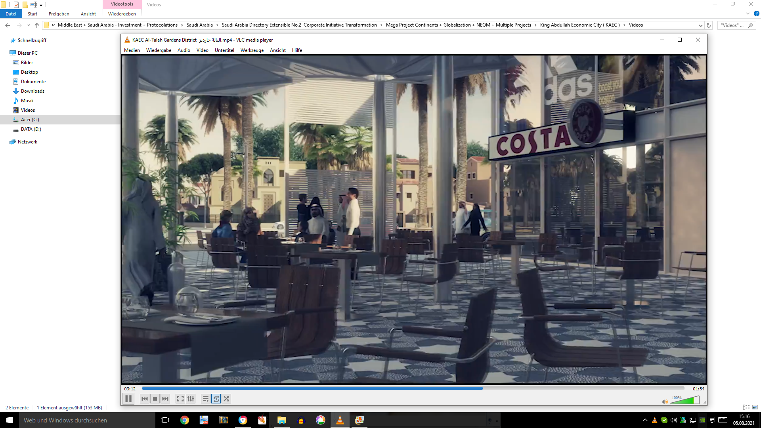Open the Desktop folder in sidebar
The height and width of the screenshot is (428, 761).
(x=29, y=72)
